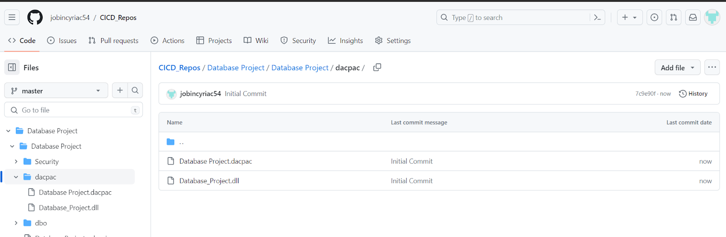
Task: Open the master branch dropdown
Action: pyautogui.click(x=56, y=91)
